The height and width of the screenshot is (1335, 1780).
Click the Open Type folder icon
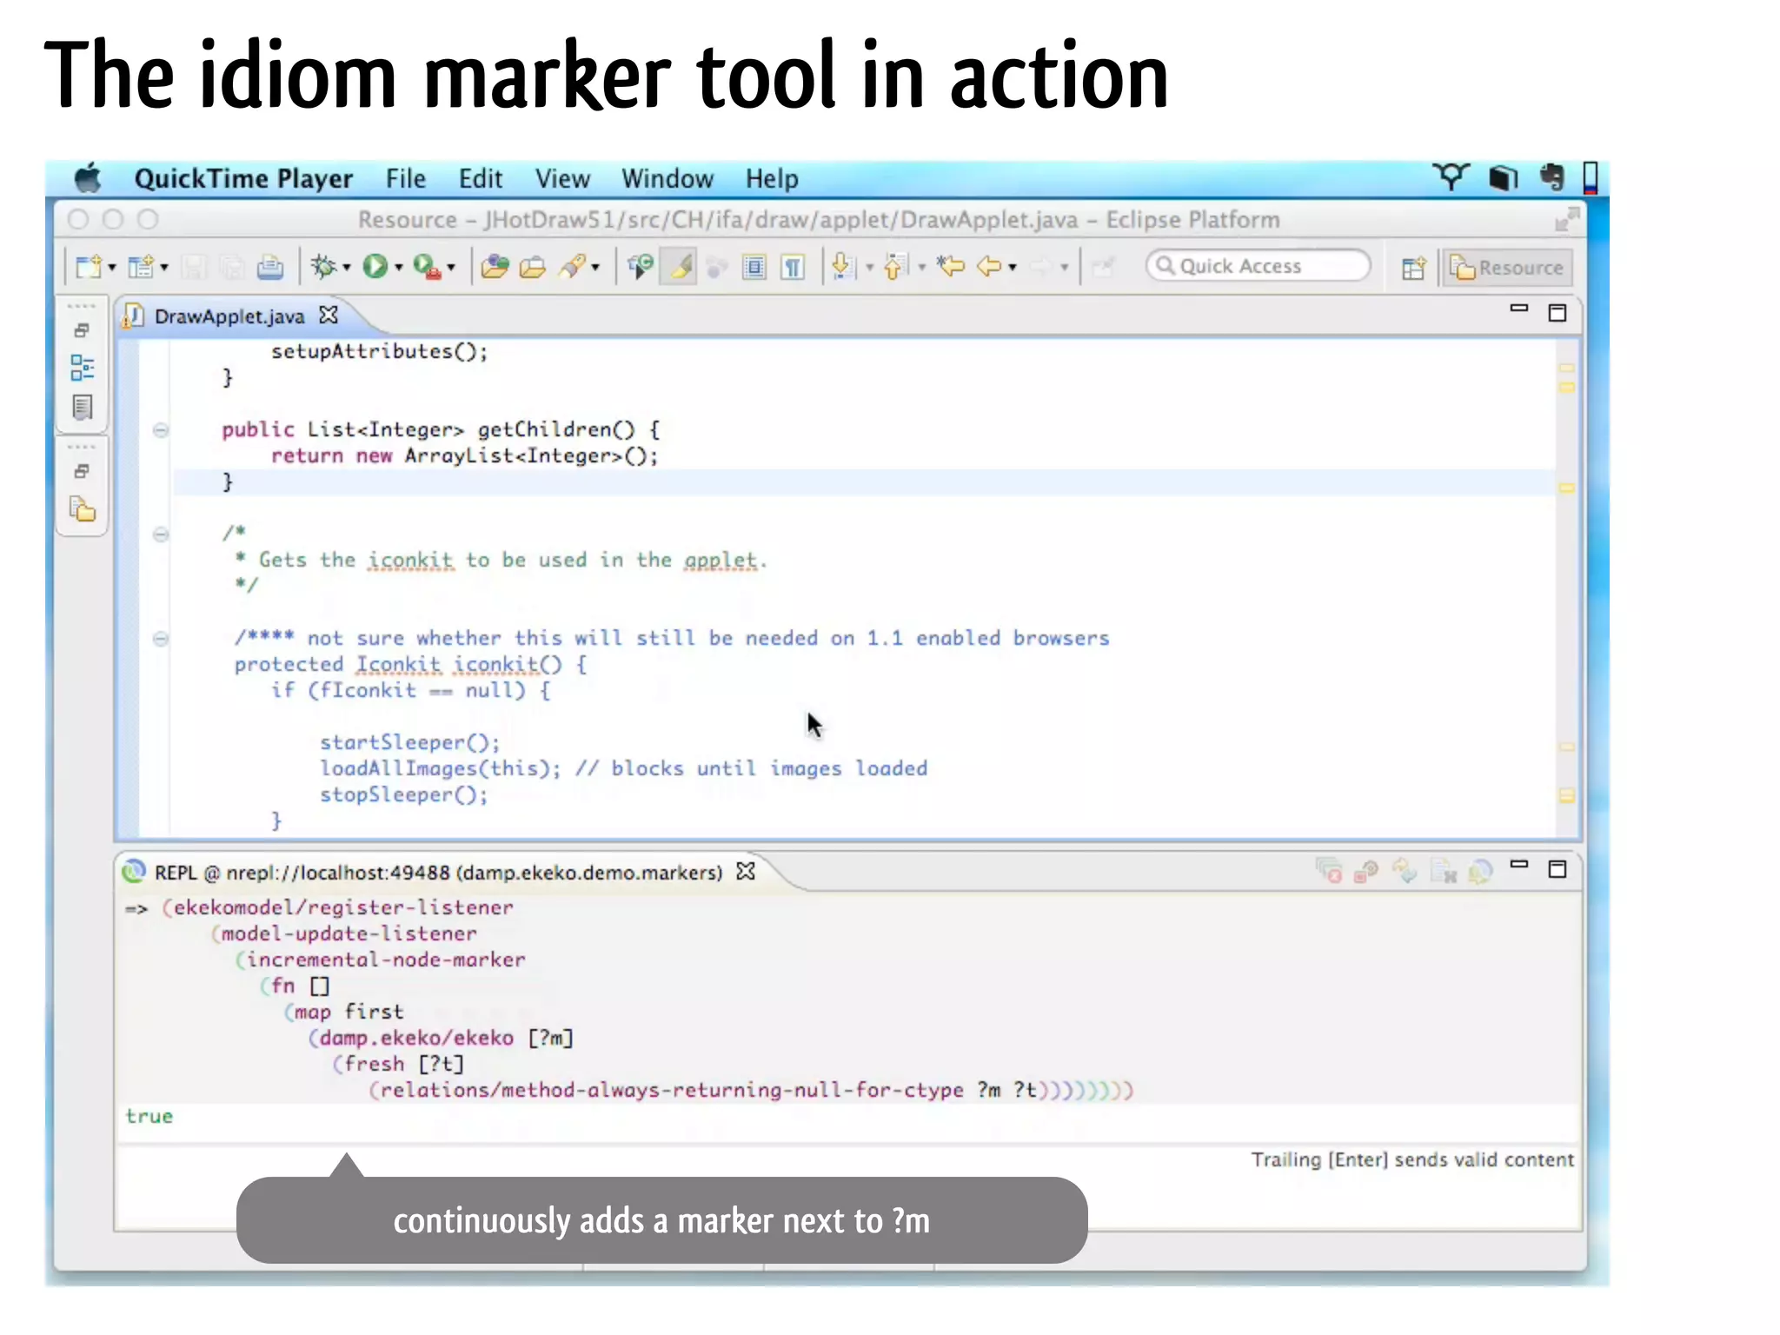(x=495, y=267)
